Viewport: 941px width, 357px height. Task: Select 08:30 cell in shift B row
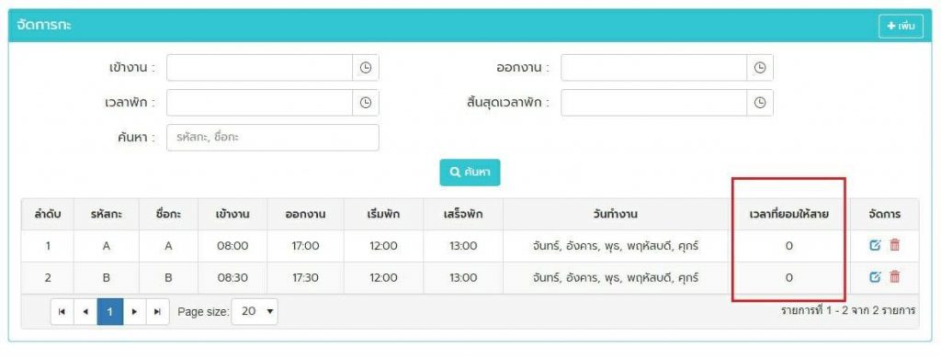(x=232, y=277)
